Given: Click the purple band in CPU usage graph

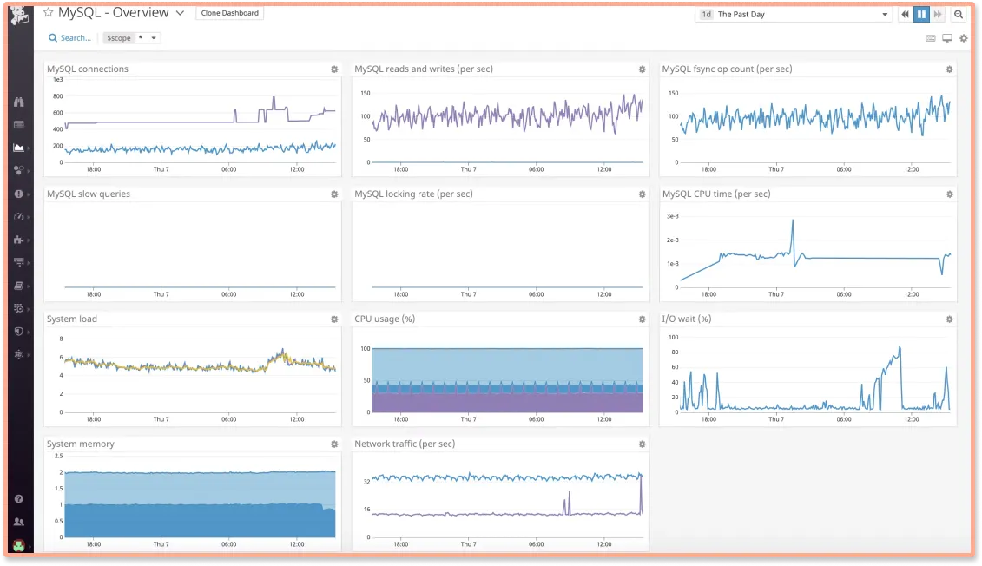Looking at the screenshot, I should click(x=507, y=402).
